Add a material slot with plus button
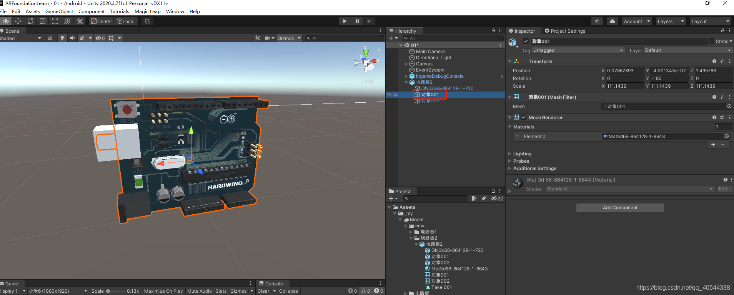 pyautogui.click(x=713, y=145)
